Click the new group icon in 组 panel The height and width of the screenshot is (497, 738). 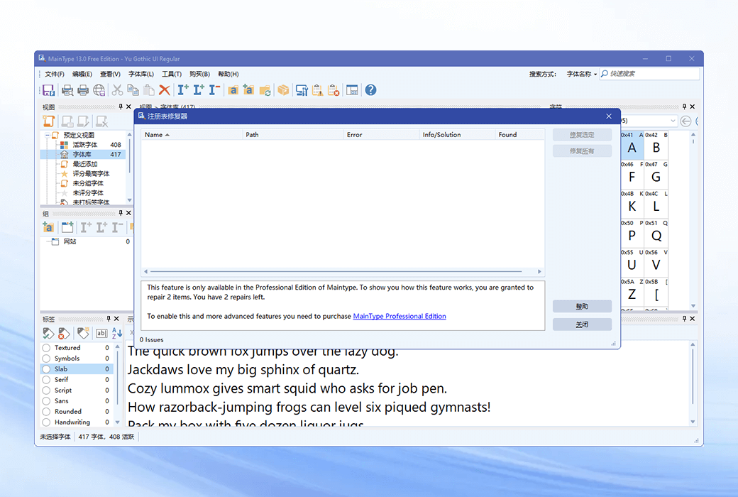67,227
